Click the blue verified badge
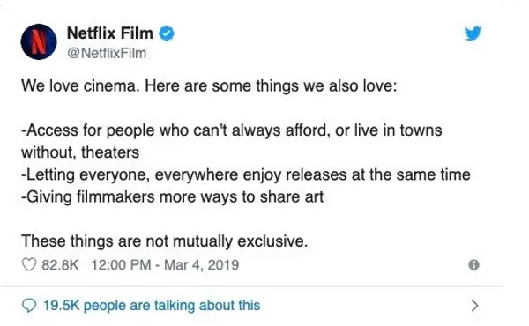Viewport: 529px width, 326px height. (x=167, y=33)
